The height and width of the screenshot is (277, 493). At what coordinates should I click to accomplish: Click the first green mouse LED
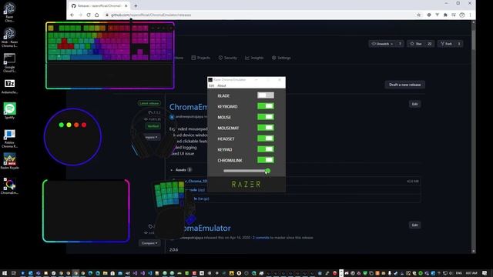tap(62, 125)
